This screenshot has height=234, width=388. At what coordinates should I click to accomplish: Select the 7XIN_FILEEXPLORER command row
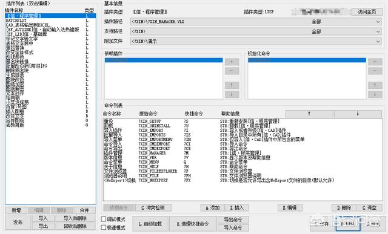pos(242,171)
